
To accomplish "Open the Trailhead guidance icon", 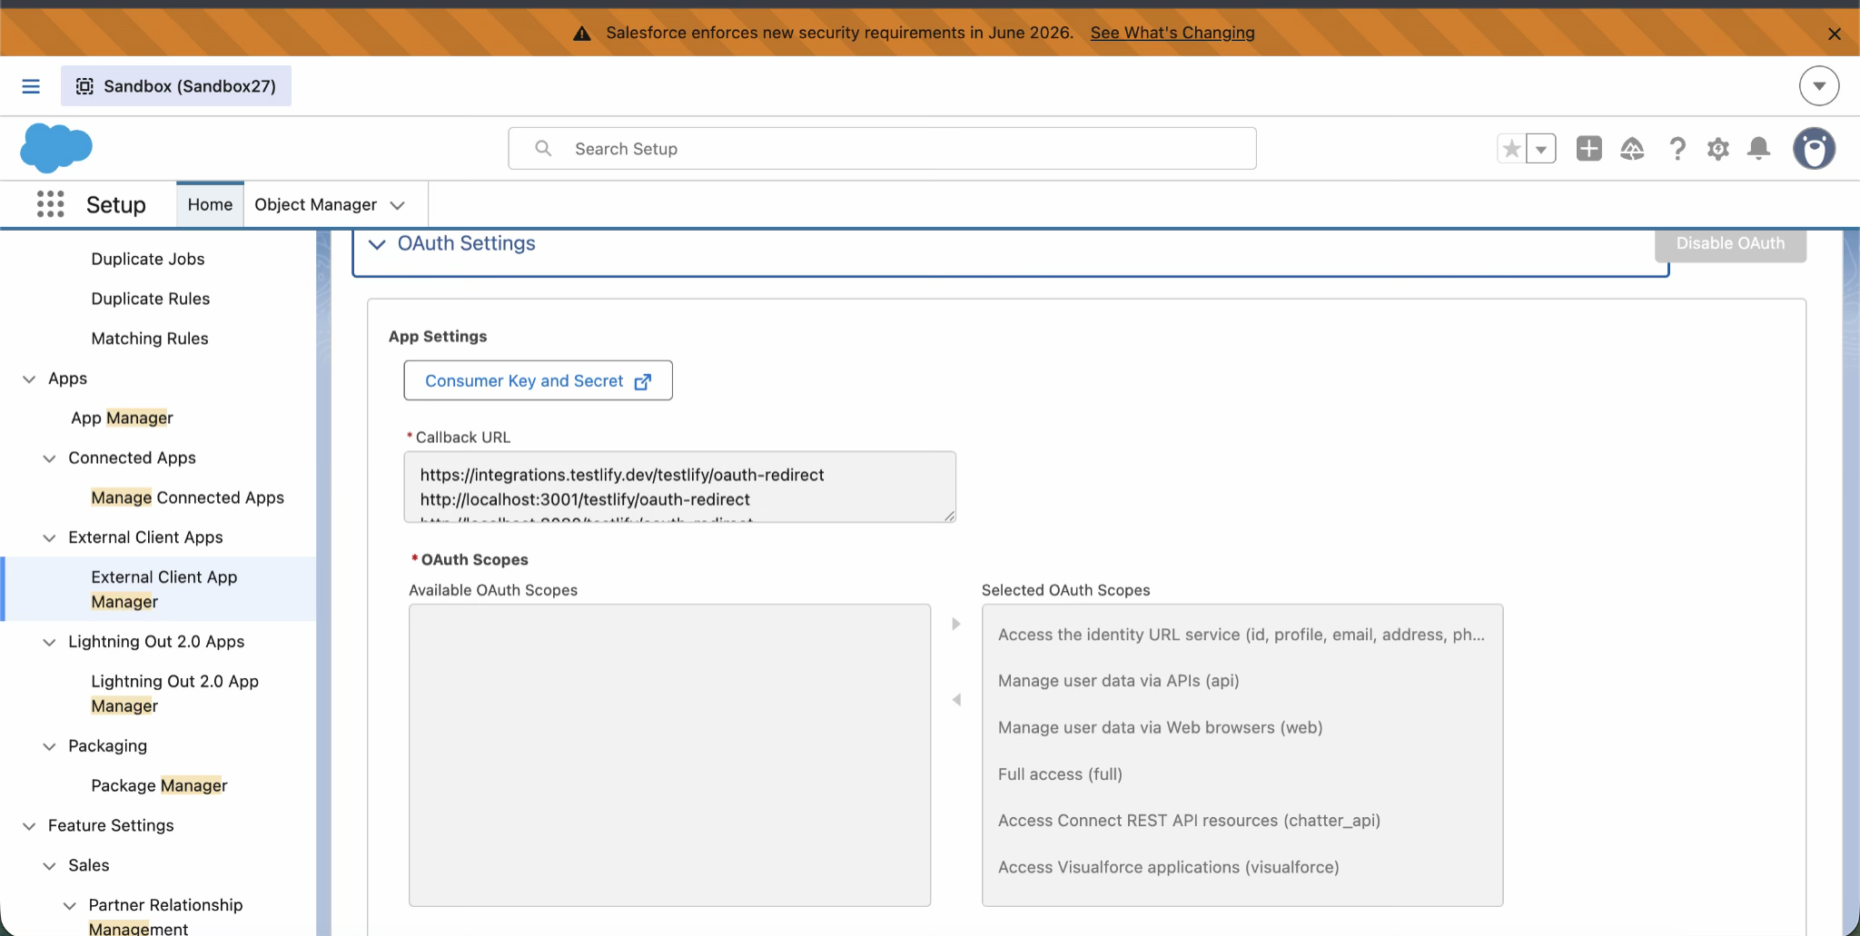I will tap(1632, 148).
